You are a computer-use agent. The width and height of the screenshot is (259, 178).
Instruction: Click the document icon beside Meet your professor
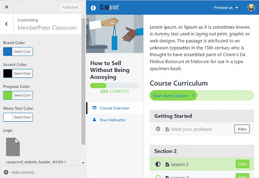click(167, 129)
